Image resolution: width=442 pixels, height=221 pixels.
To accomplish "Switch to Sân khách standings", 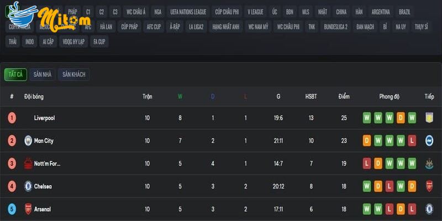I will pos(74,75).
